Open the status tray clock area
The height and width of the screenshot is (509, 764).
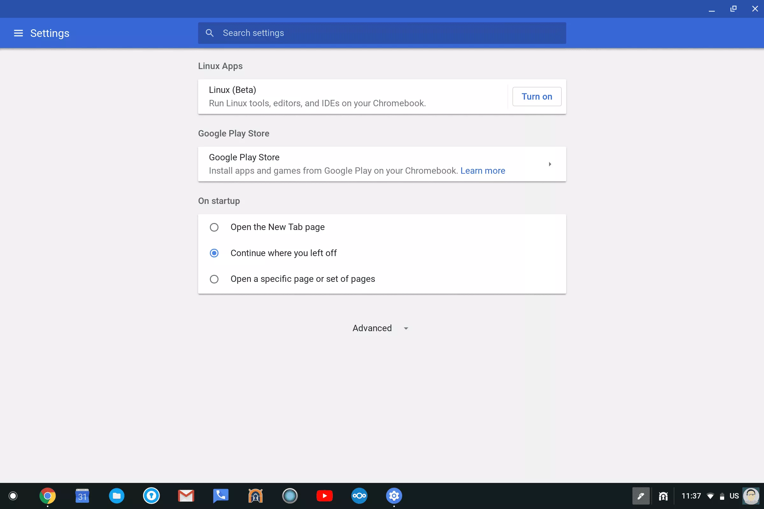[x=691, y=496]
